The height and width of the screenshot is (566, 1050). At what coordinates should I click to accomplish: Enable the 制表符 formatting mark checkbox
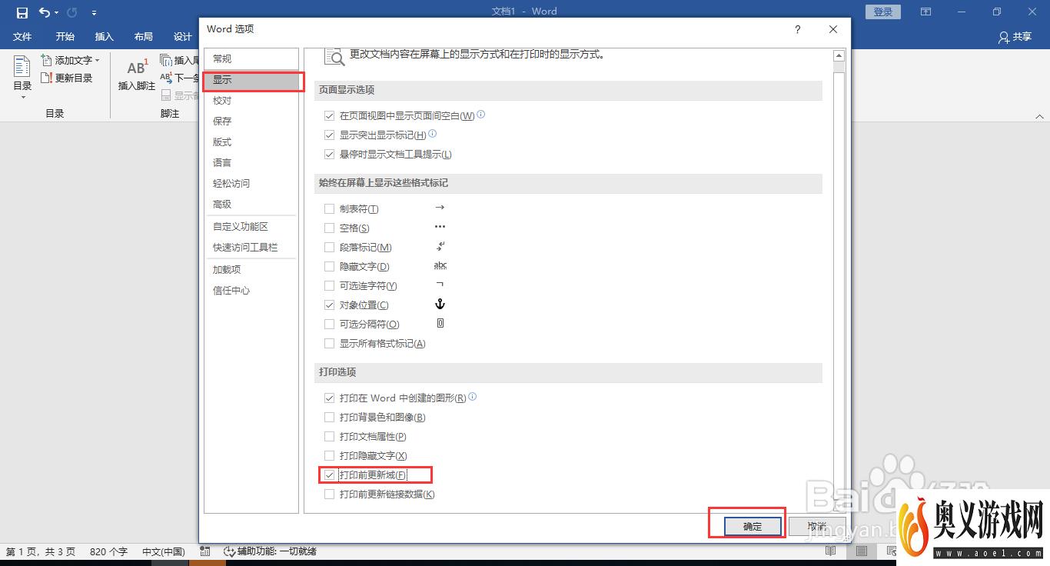click(329, 208)
